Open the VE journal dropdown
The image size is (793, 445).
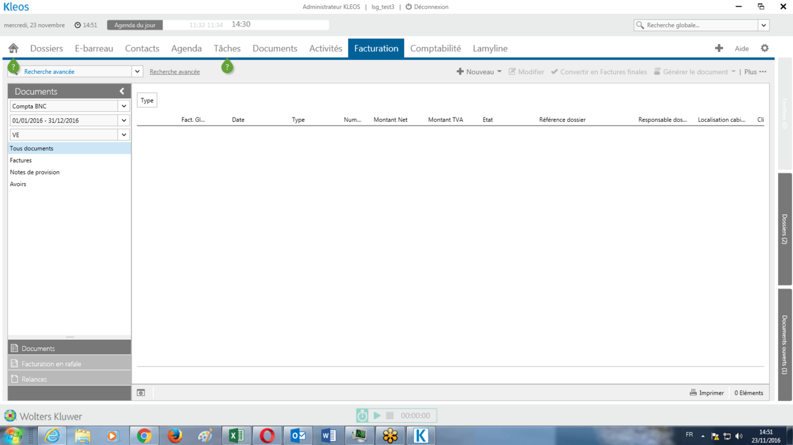(123, 135)
